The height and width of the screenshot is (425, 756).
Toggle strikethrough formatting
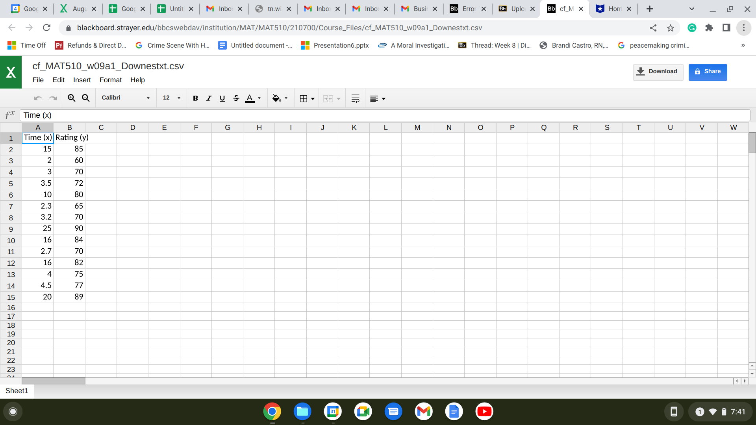236,98
